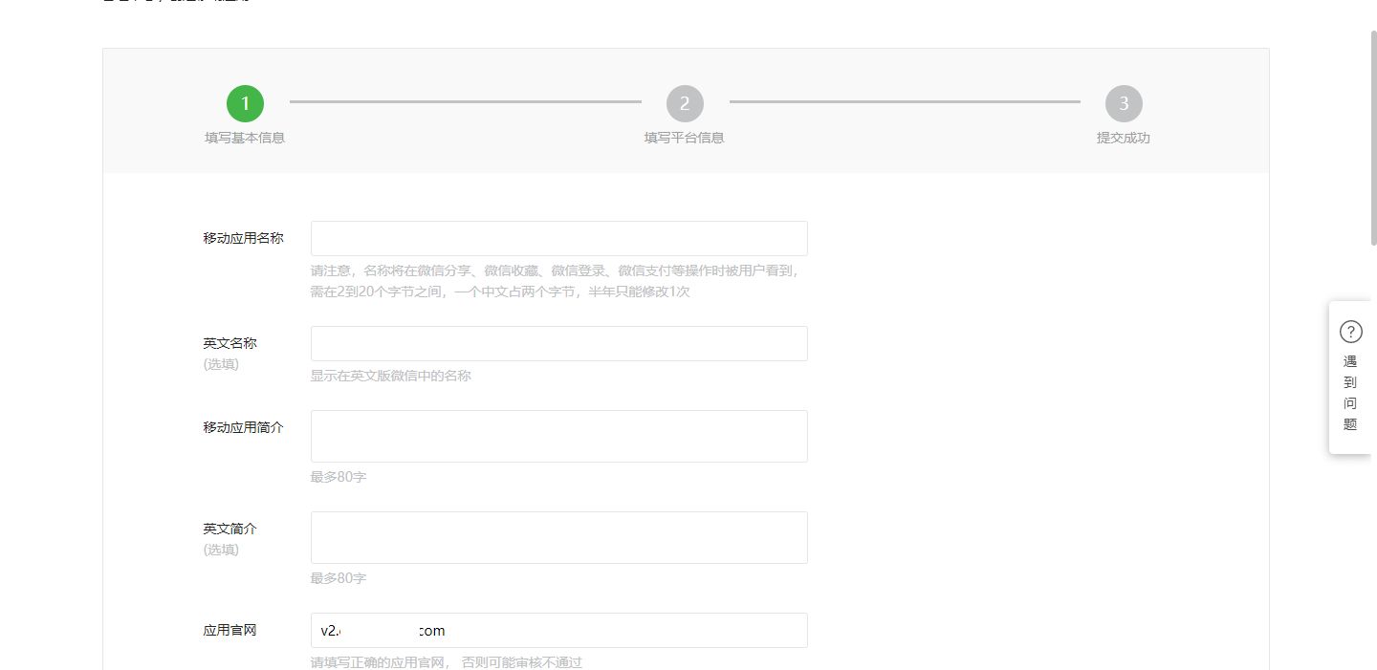Click the question mark help icon
The image size is (1377, 670).
[x=1350, y=332]
